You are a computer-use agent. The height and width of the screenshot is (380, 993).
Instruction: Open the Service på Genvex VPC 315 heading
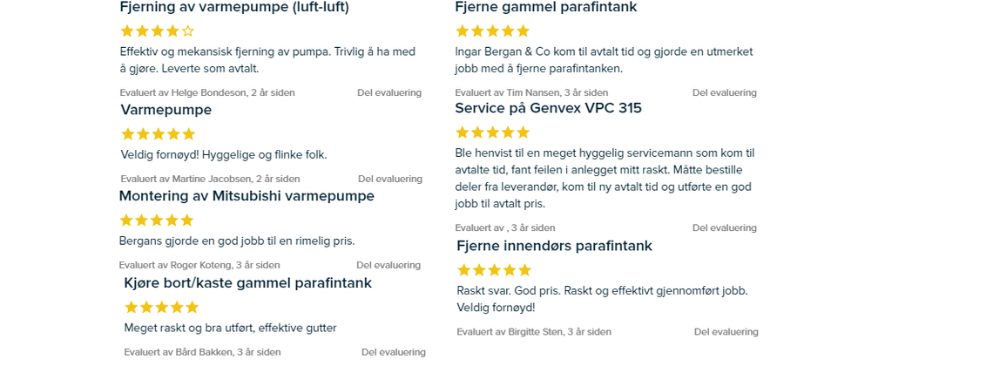coord(549,108)
